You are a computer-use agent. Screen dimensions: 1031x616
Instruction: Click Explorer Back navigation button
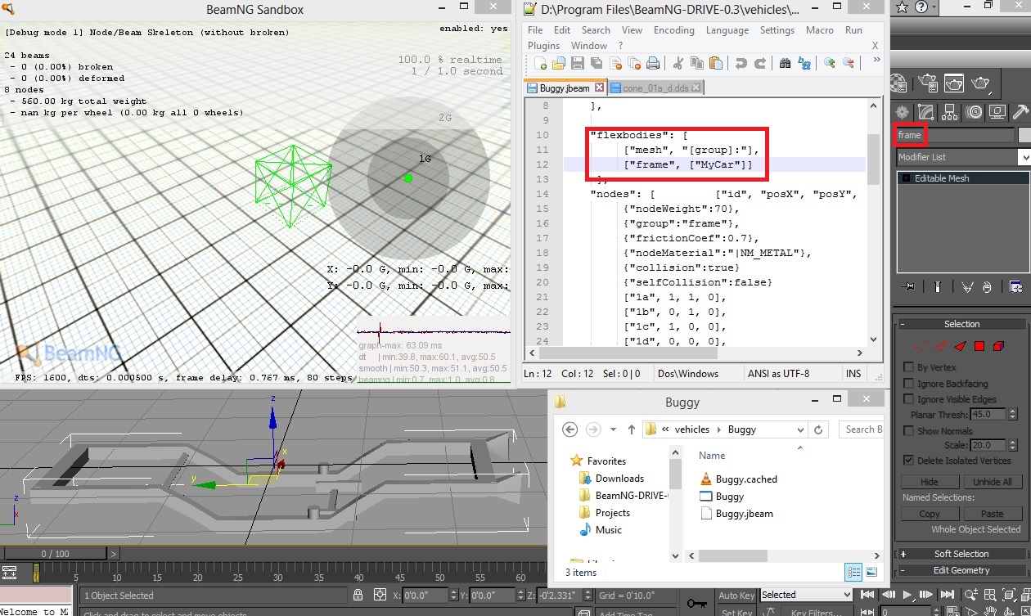pyautogui.click(x=570, y=429)
